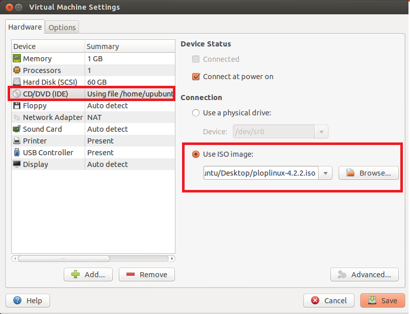Switch to the Hardware tab
This screenshot has width=410, height=314.
24,27
